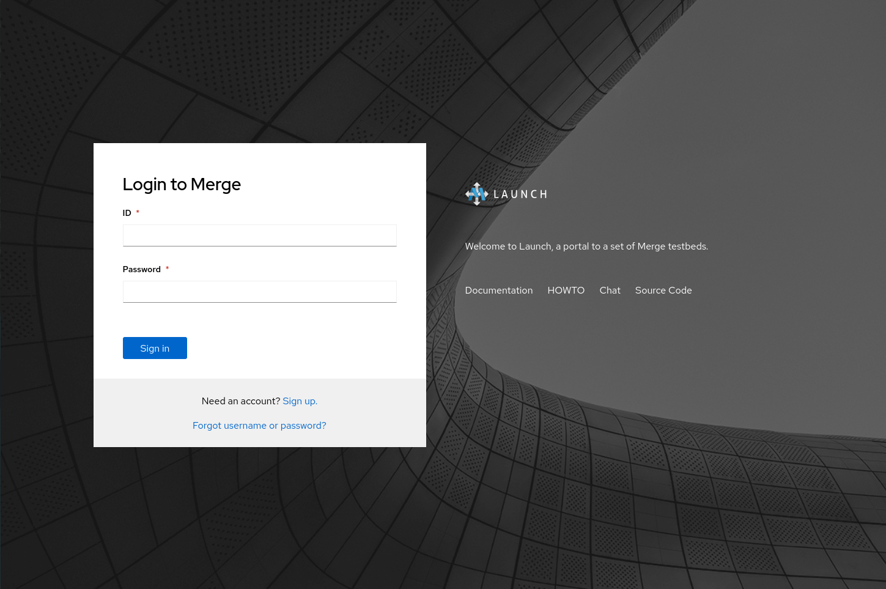The width and height of the screenshot is (886, 589).
Task: Click the ID field label
Action: pos(127,213)
